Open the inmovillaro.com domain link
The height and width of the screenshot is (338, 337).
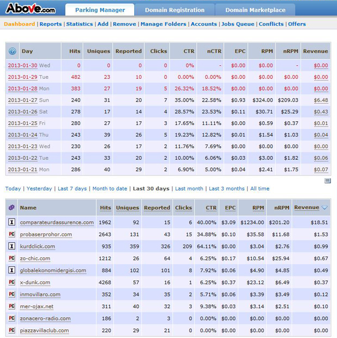40,295
